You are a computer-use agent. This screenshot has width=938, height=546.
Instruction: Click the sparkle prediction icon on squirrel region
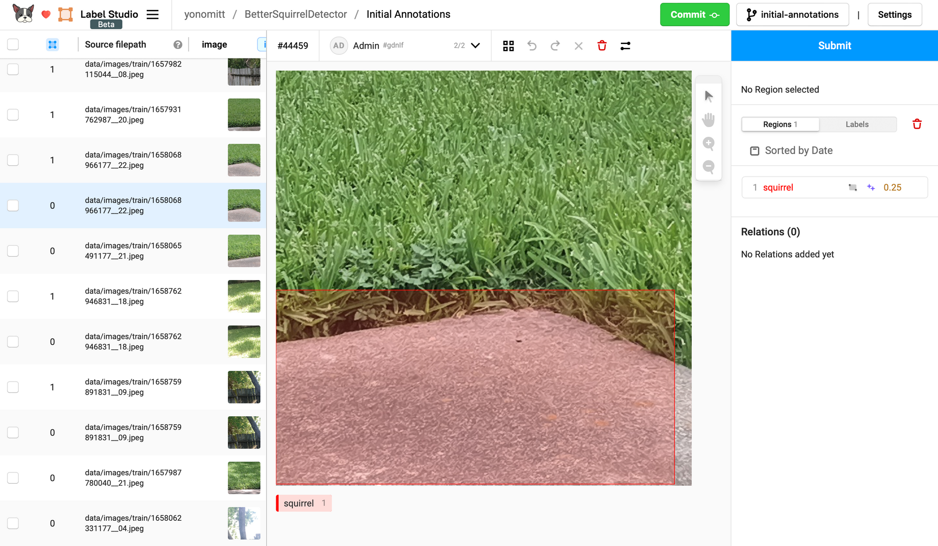pyautogui.click(x=871, y=187)
